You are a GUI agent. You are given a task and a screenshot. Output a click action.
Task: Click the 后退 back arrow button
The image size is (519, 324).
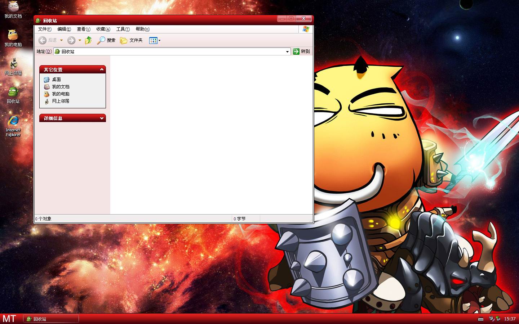pyautogui.click(x=48, y=40)
